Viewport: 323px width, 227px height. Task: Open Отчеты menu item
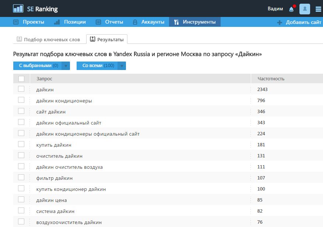(114, 22)
